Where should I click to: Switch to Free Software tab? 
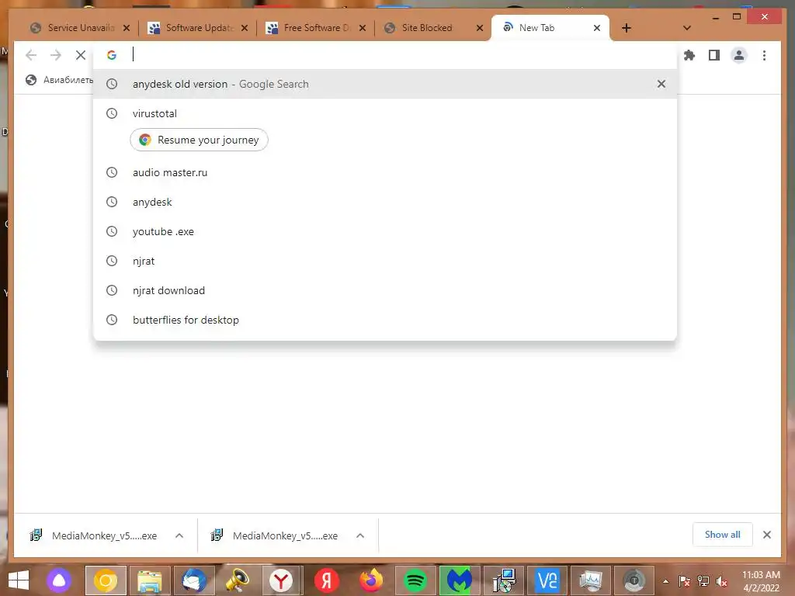pyautogui.click(x=317, y=28)
